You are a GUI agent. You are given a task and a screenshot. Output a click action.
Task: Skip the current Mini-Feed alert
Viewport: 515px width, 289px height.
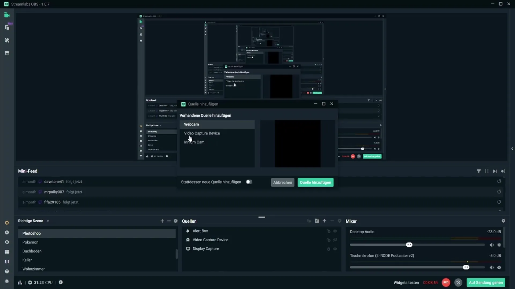[x=495, y=171]
